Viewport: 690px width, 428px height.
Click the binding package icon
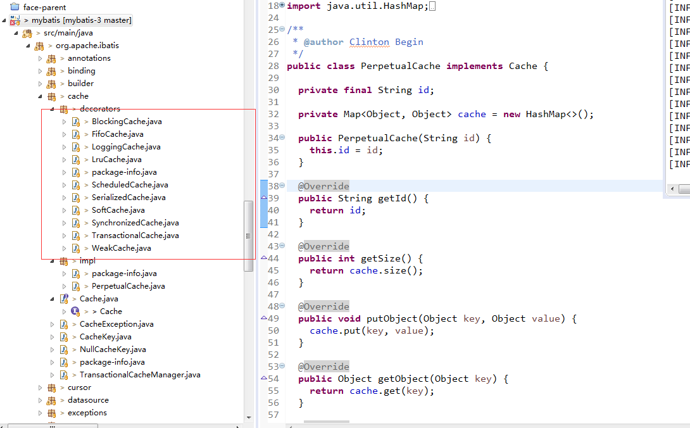[x=51, y=72]
